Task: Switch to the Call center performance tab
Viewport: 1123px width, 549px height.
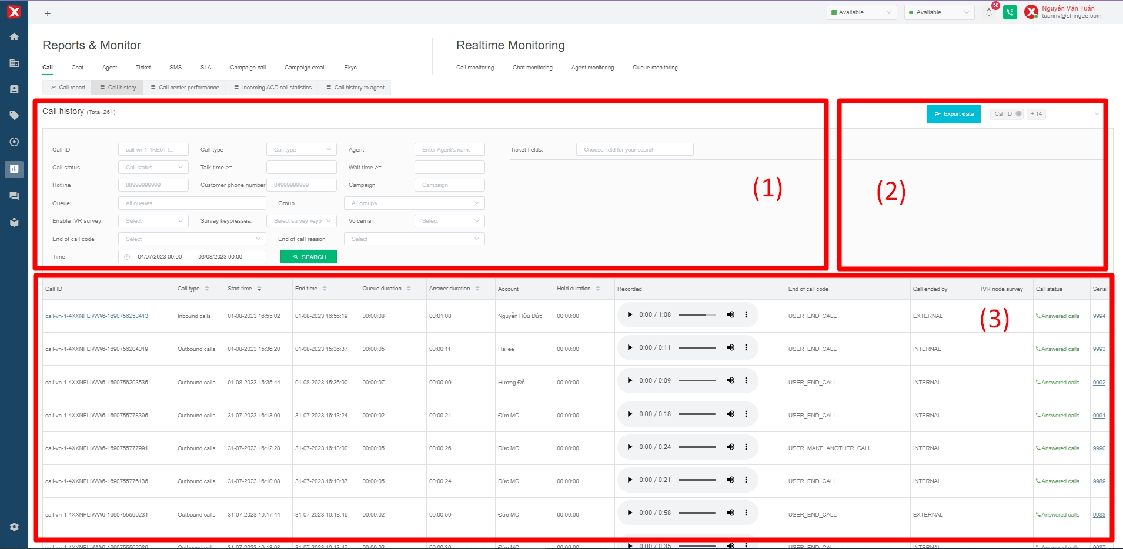Action: tap(185, 88)
